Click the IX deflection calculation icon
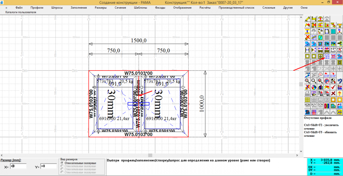Screen dimensions: 343x176 coord(340,31)
